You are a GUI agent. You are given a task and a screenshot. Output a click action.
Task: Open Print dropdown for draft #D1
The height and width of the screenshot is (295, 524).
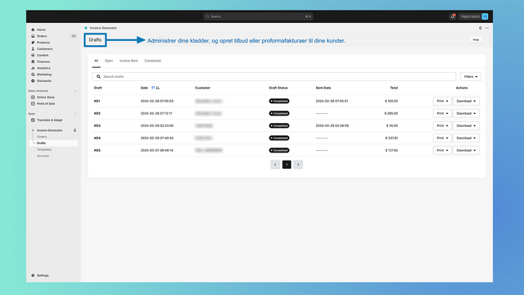pyautogui.click(x=442, y=101)
